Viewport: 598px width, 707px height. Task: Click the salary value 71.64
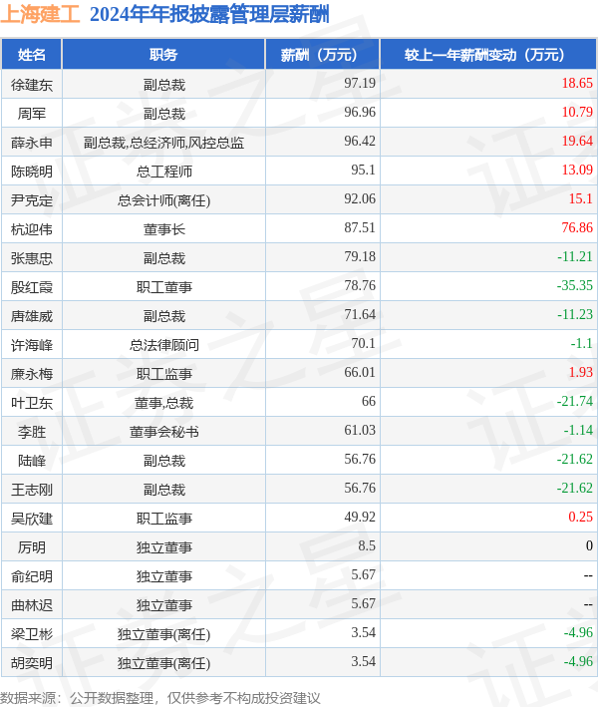pyautogui.click(x=360, y=314)
